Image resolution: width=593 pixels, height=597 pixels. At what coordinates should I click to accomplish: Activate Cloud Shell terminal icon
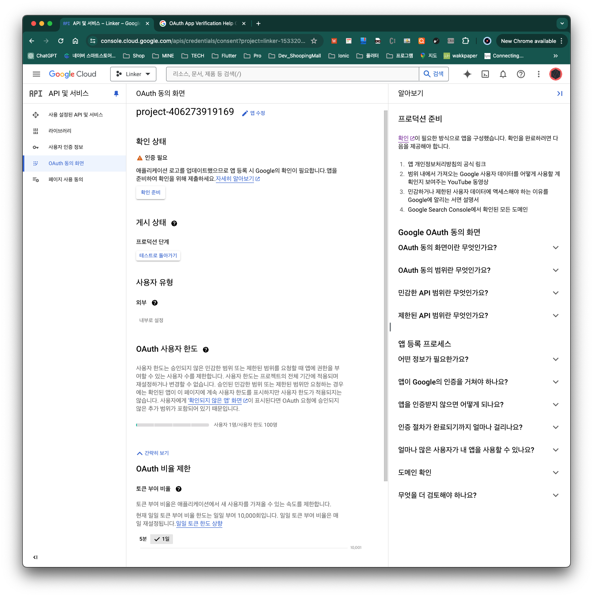(x=485, y=74)
